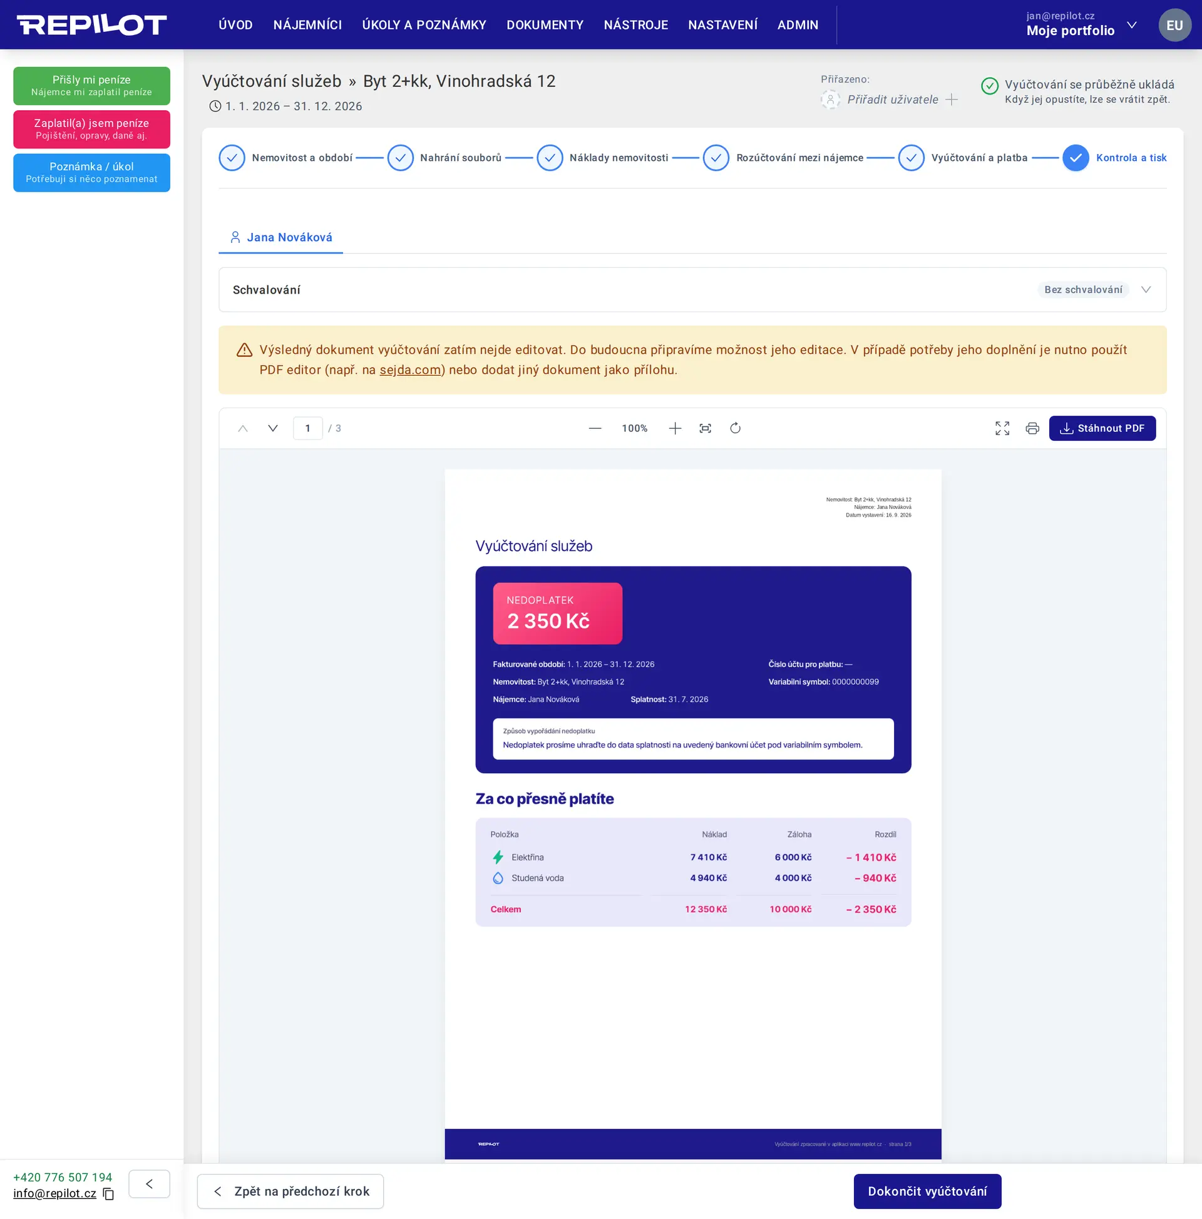This screenshot has width=1202, height=1219.
Task: Collapse the left sidebar arrow button
Action: [x=150, y=1184]
